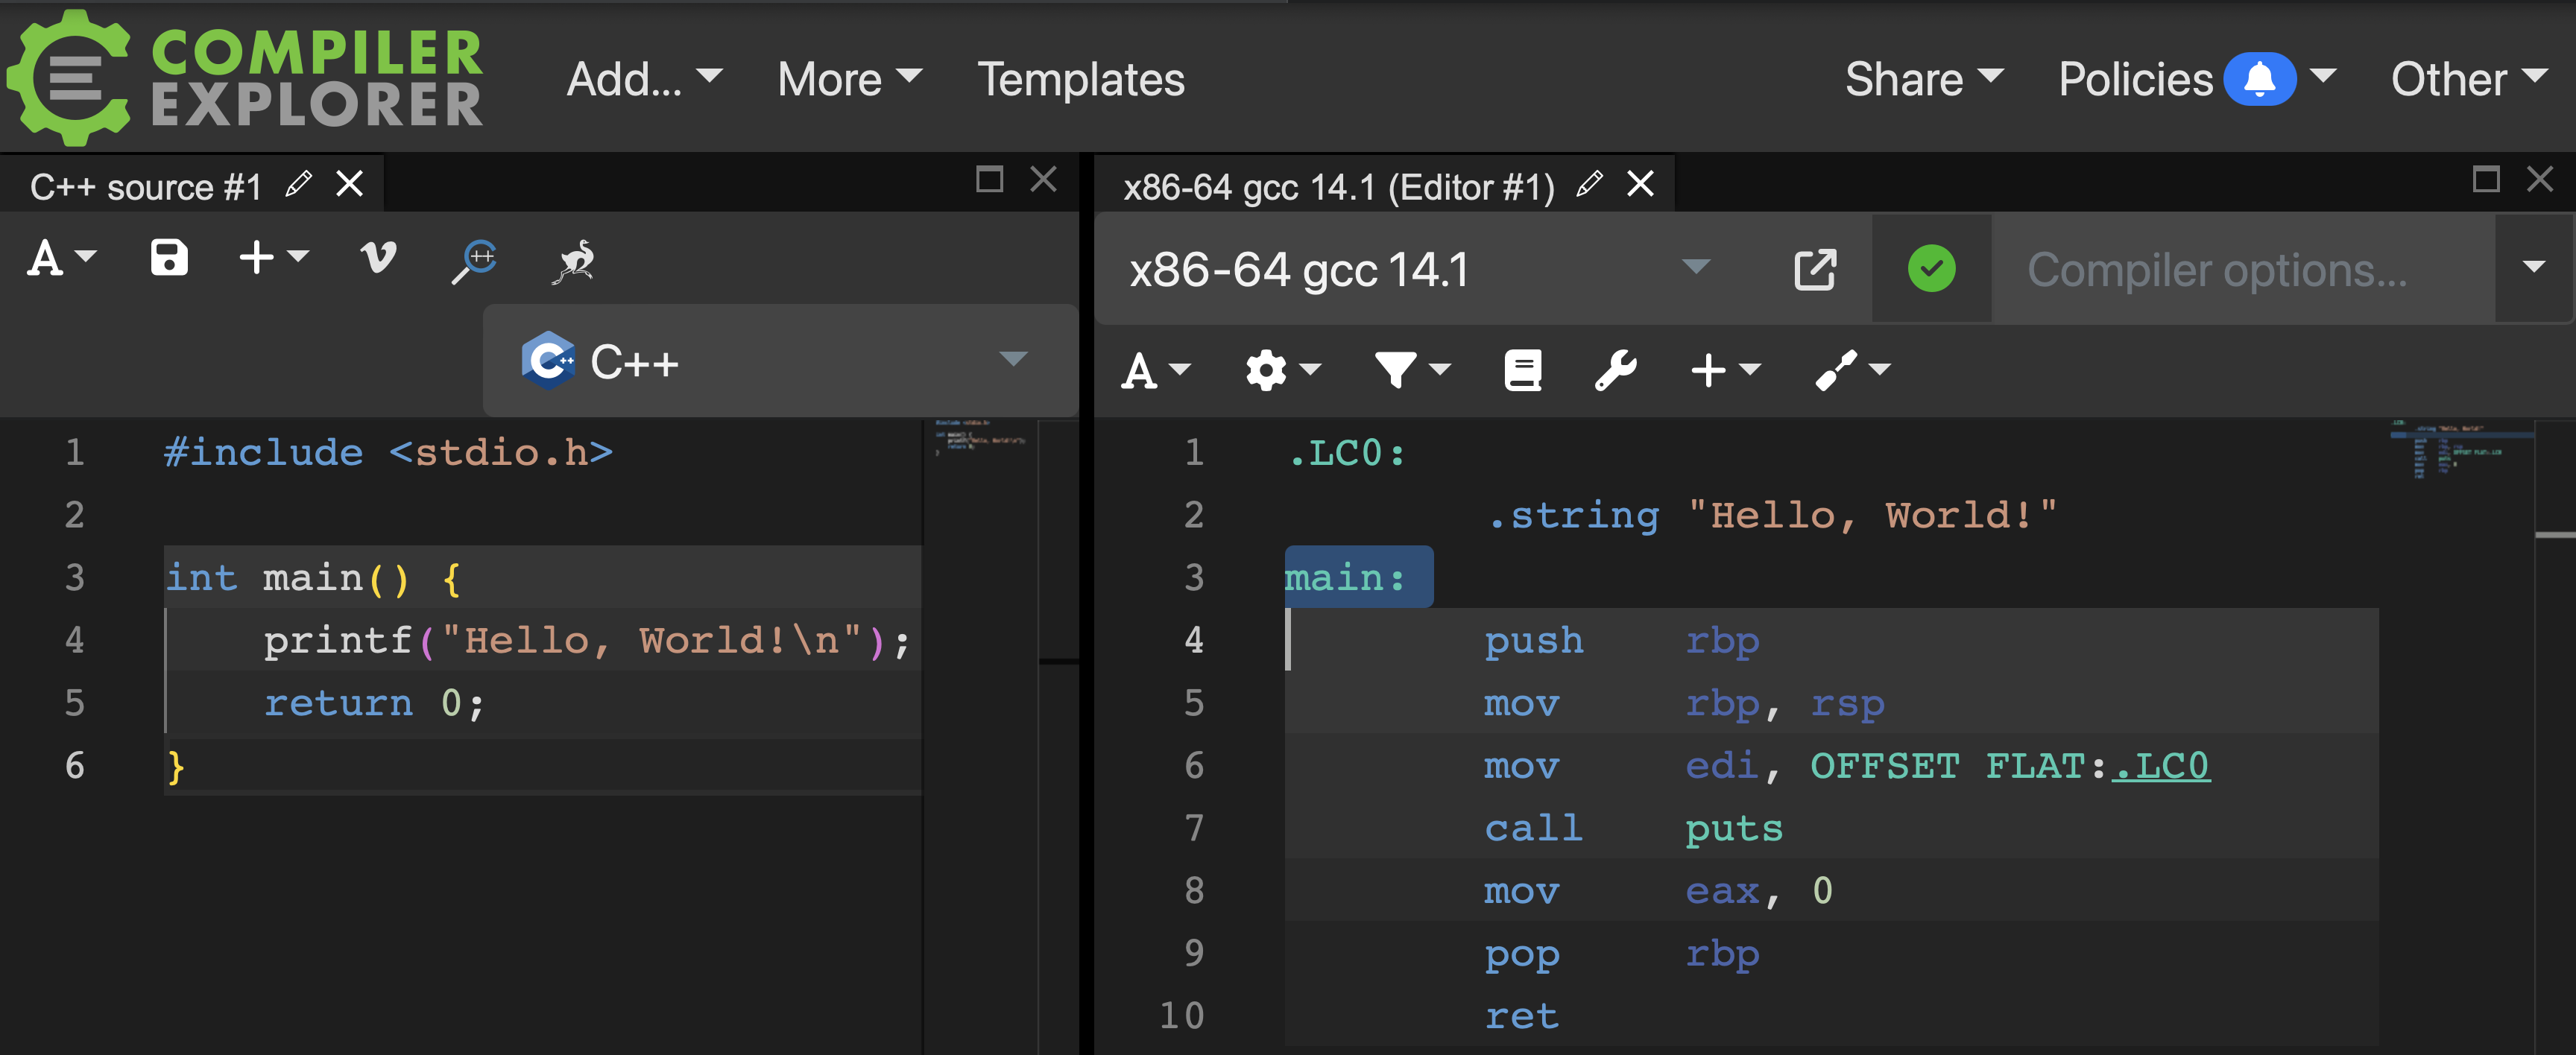Image resolution: width=2576 pixels, height=1055 pixels.
Task: Click the Quick-bench runner icon
Action: pyautogui.click(x=575, y=261)
